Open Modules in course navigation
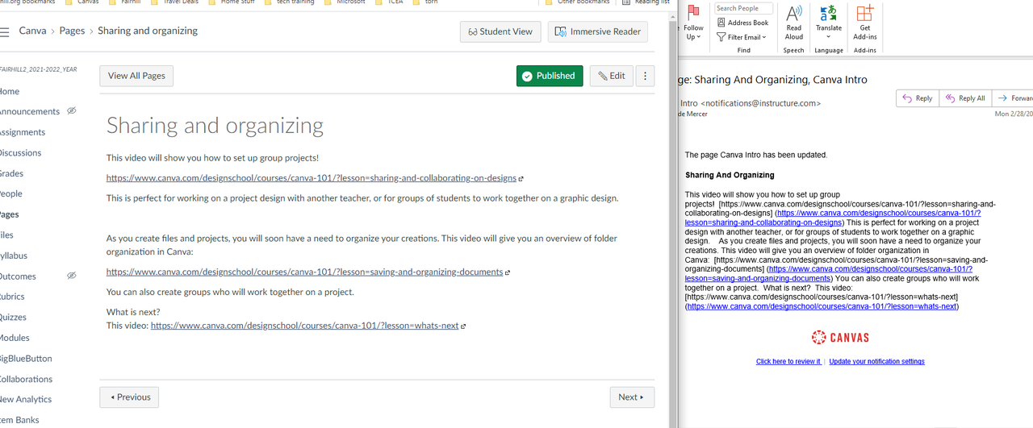 tap(15, 338)
